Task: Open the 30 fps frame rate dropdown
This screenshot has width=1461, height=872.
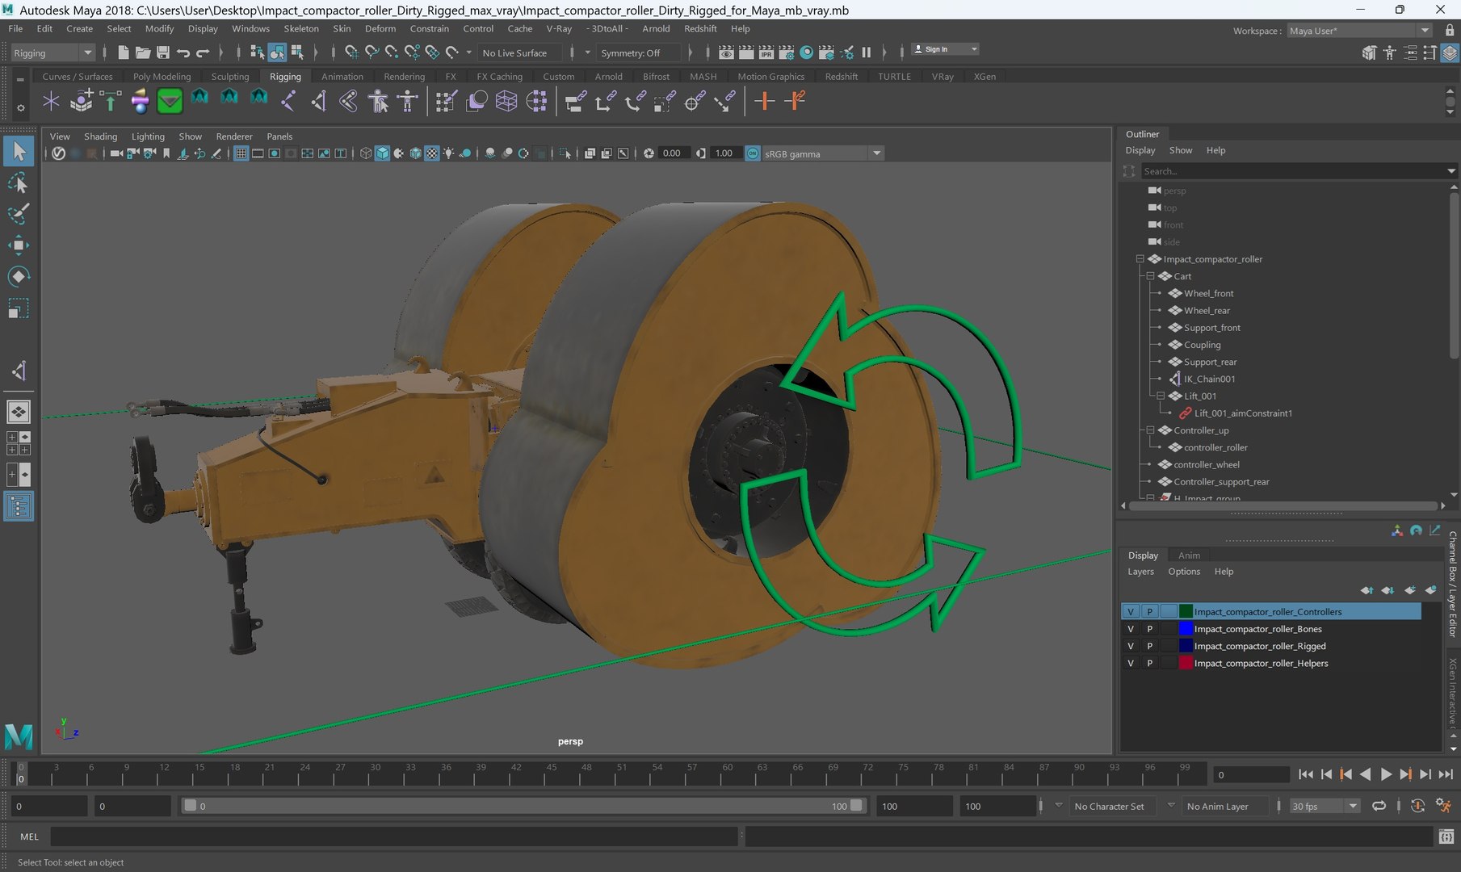Action: 1325,806
